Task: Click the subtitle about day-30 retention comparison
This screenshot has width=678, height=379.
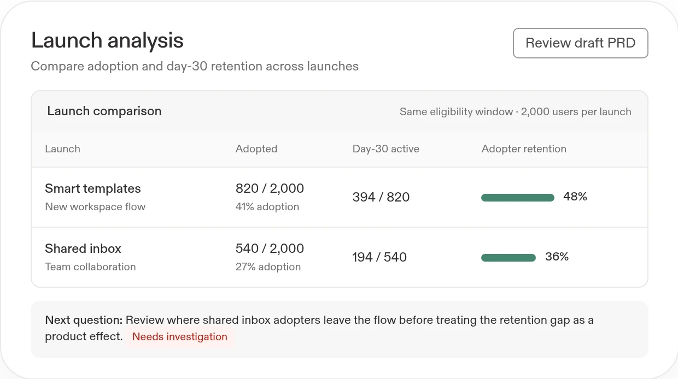Action: pyautogui.click(x=195, y=67)
